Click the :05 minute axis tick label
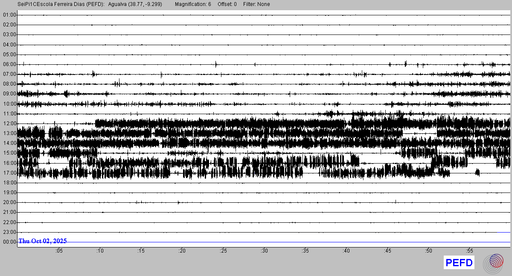Screen dimensions: 512x276 (59, 251)
